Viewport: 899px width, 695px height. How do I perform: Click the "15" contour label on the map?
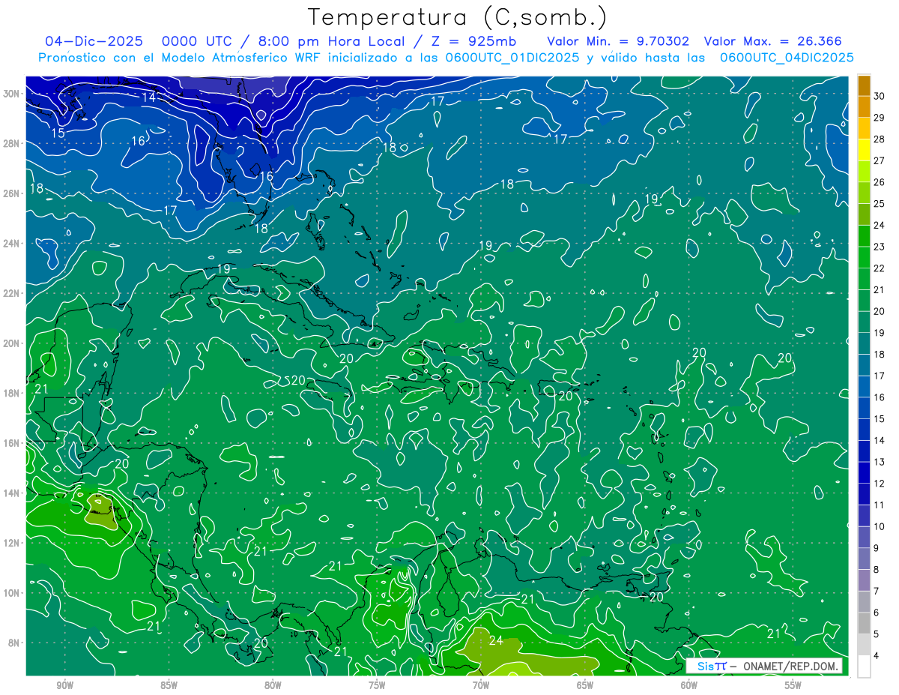[58, 133]
